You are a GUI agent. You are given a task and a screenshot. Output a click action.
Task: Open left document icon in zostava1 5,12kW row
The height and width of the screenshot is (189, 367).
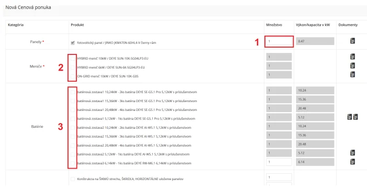pyautogui.click(x=349, y=117)
